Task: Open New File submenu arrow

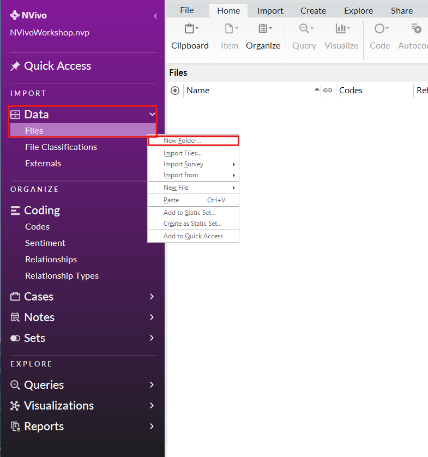Action: pos(234,188)
